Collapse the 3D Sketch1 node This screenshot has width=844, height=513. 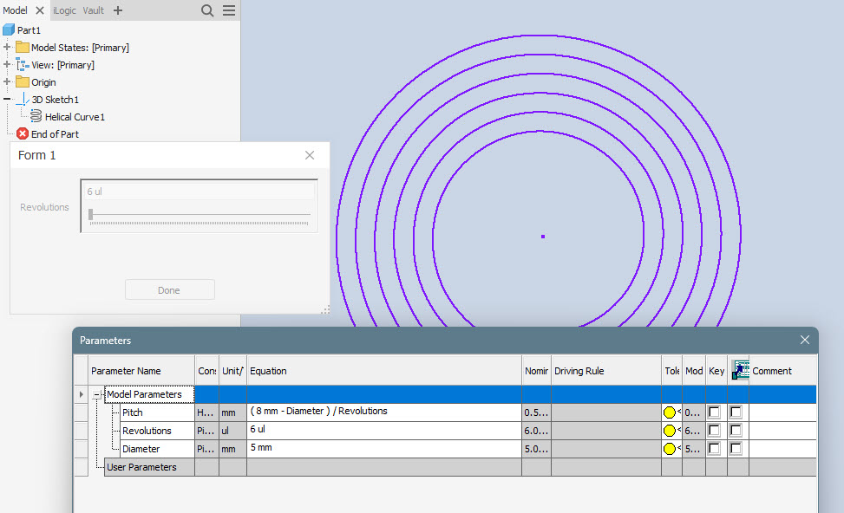pos(7,99)
